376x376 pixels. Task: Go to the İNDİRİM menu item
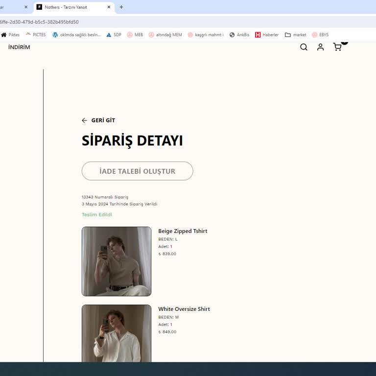click(x=19, y=47)
